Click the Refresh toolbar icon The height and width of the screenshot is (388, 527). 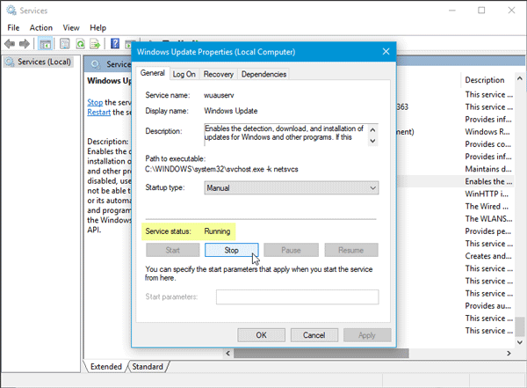click(80, 43)
